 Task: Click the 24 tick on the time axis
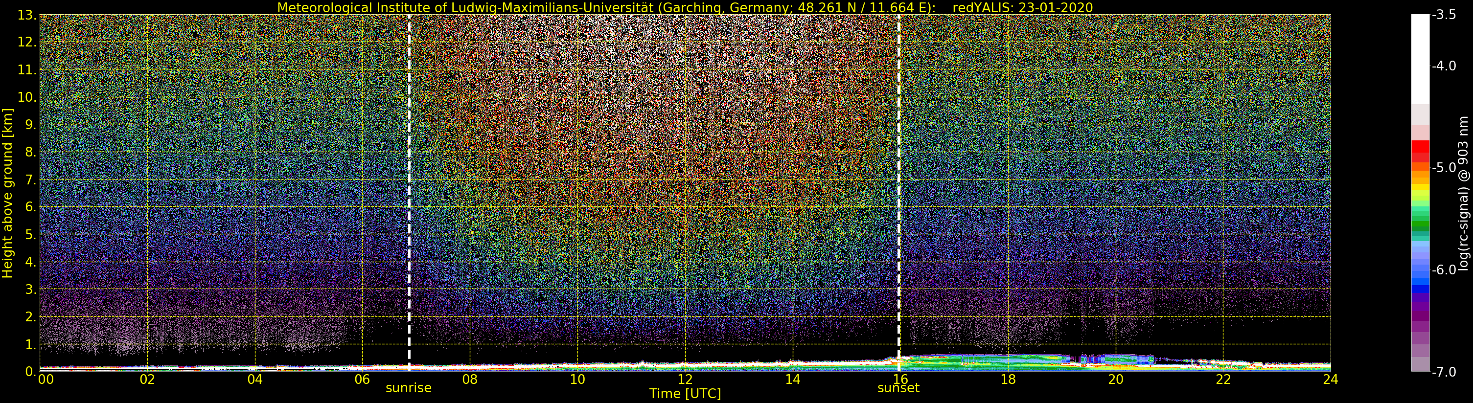[x=1330, y=379]
